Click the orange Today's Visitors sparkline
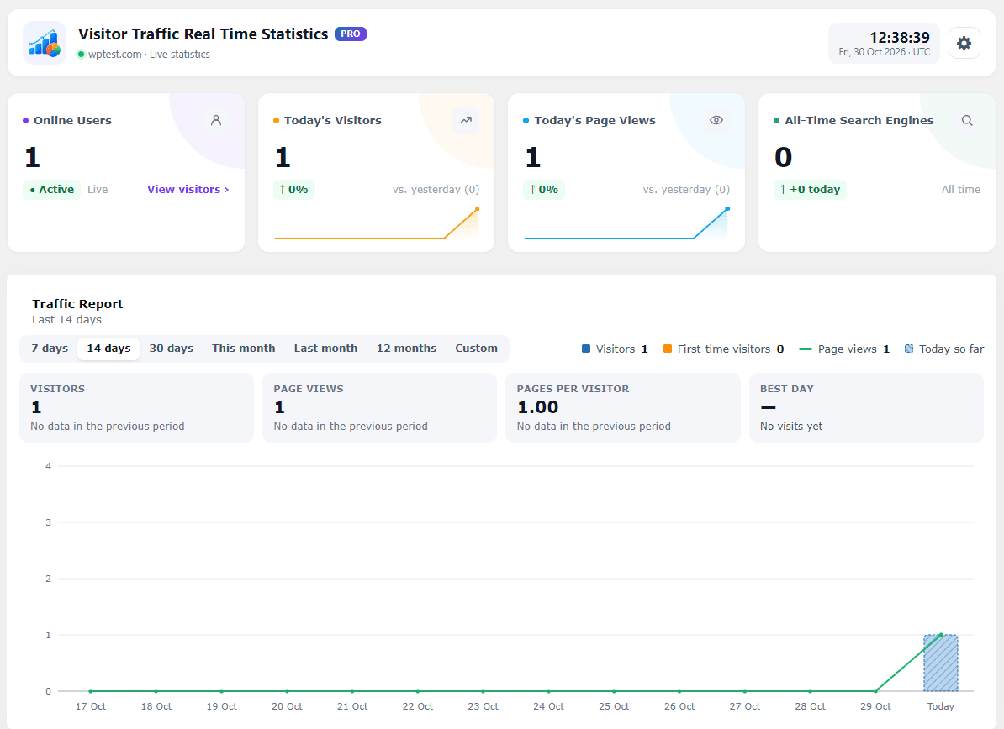 click(377, 223)
